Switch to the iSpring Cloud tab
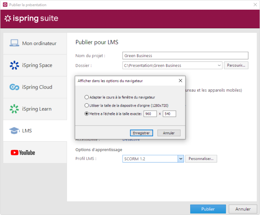Image resolution: width=260 pixels, height=215 pixels. pyautogui.click(x=35, y=87)
